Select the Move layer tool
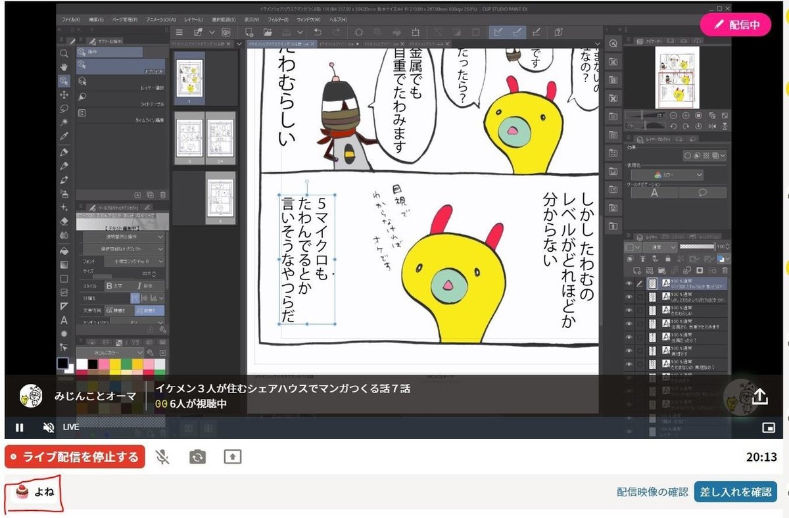Viewport: 789px width, 518px height. (64, 95)
